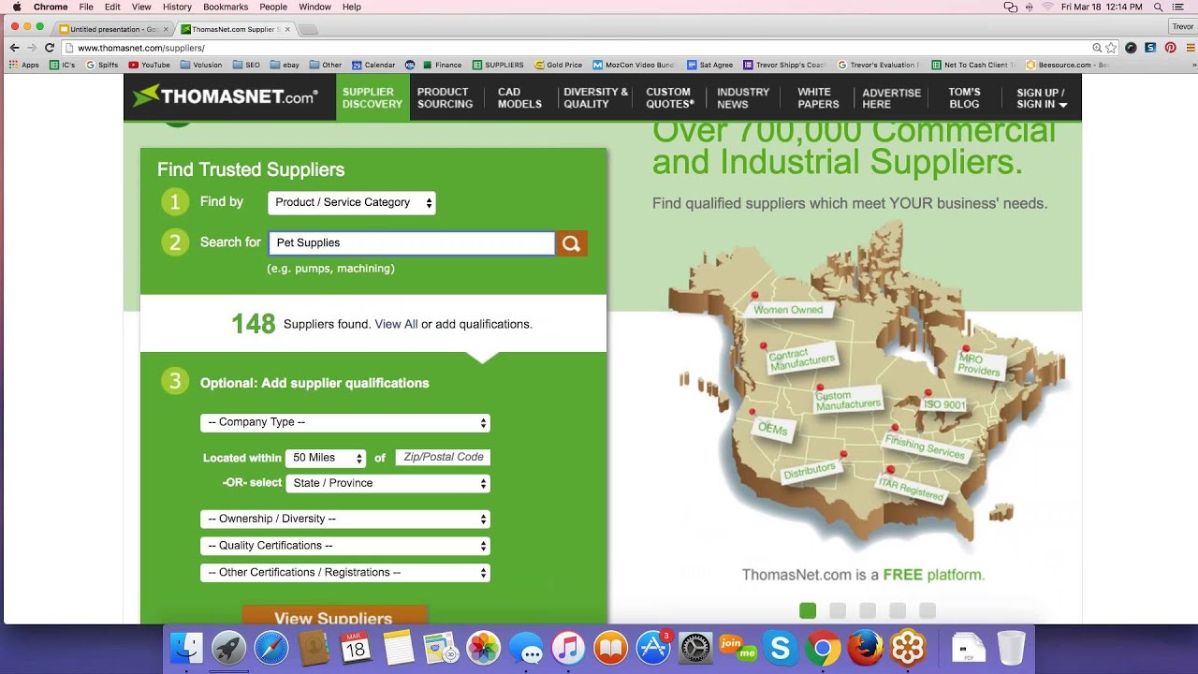Open the App Store in dock
1198x674 pixels.
click(653, 648)
